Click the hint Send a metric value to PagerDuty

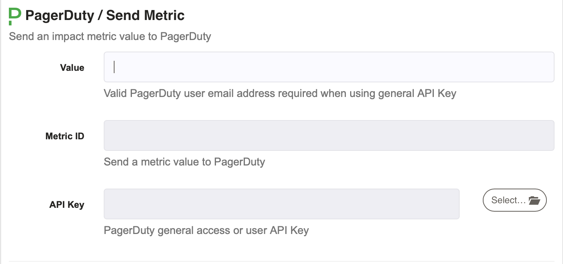[184, 162]
